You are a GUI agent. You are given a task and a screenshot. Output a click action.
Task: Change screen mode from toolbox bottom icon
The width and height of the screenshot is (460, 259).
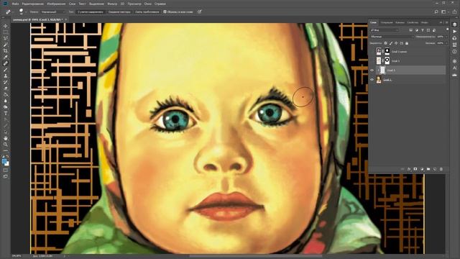tap(5, 176)
